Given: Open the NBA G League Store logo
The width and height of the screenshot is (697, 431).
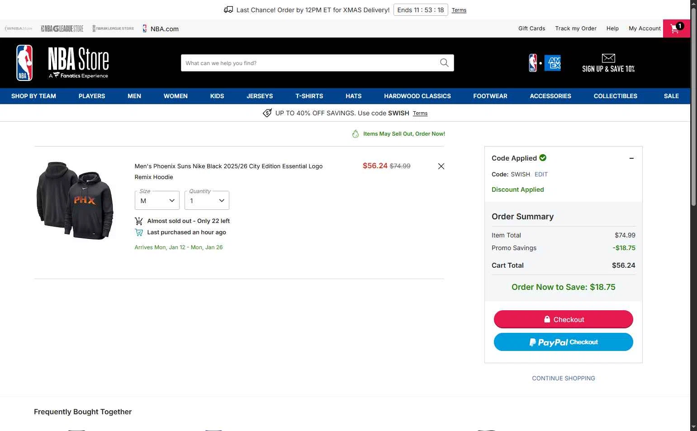Looking at the screenshot, I should click(x=62, y=28).
